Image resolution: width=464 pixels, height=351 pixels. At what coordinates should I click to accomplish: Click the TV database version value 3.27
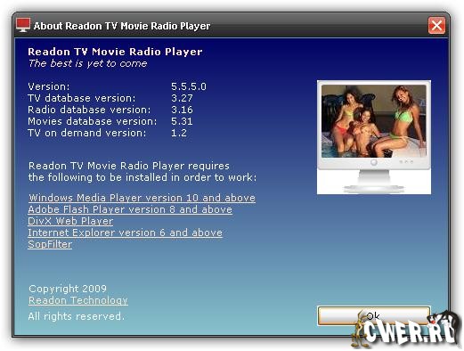tap(182, 98)
